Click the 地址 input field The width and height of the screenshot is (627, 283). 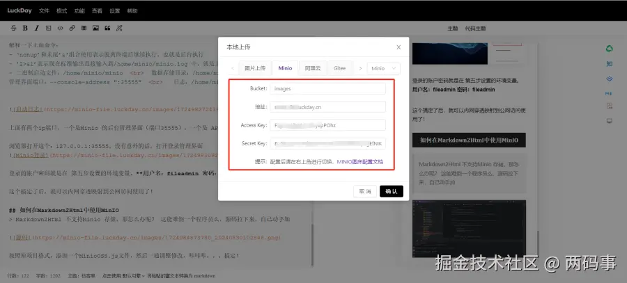[x=327, y=107]
